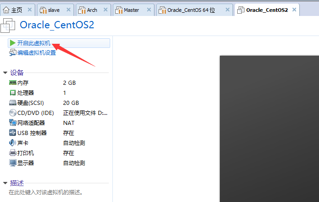Click VM icon on active Oracle_CentOS2 tab

[x=241, y=10]
